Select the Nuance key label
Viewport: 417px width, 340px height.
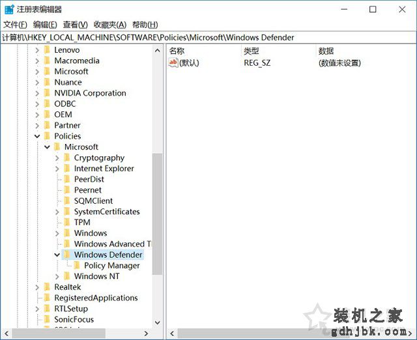pyautogui.click(x=68, y=83)
